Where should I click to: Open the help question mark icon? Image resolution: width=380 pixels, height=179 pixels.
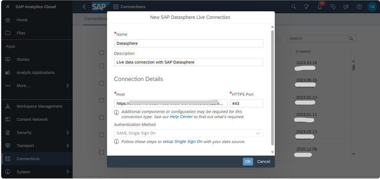[x=359, y=7]
